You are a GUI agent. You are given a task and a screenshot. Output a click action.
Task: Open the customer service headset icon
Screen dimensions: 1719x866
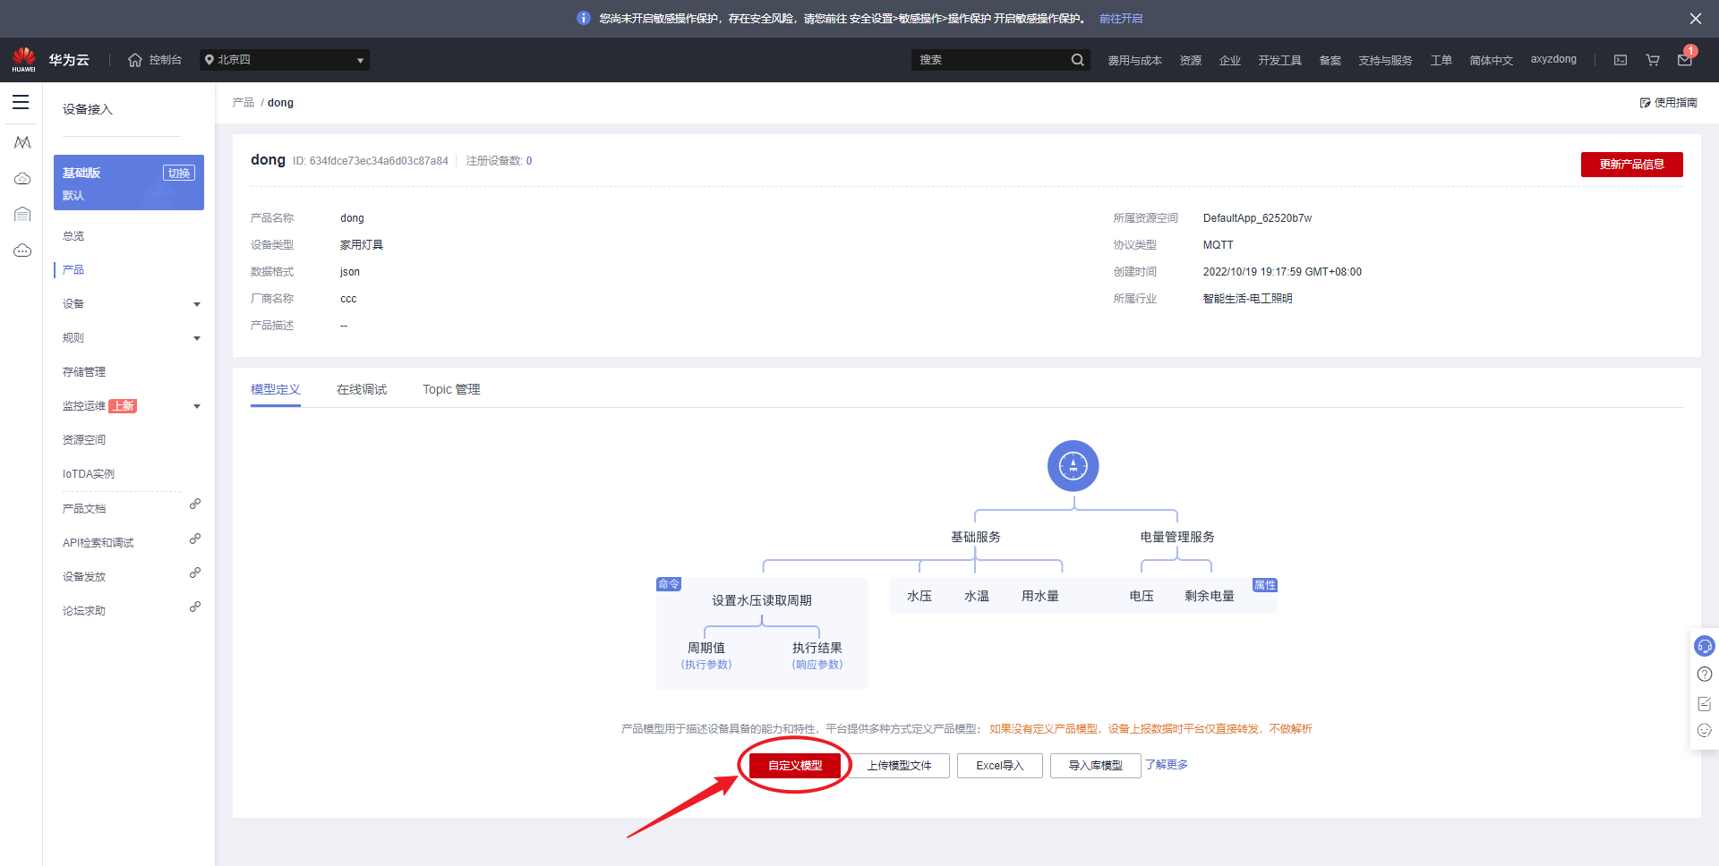(1705, 646)
